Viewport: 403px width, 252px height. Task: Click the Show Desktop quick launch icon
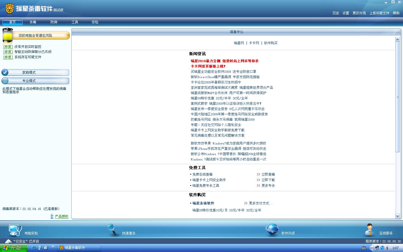40,248
